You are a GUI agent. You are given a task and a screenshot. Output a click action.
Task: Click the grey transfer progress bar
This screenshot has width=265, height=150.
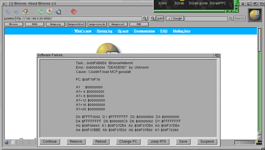coord(245,143)
